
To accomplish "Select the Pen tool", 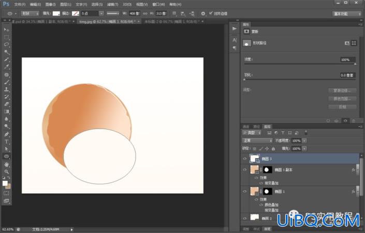I will [7, 134].
